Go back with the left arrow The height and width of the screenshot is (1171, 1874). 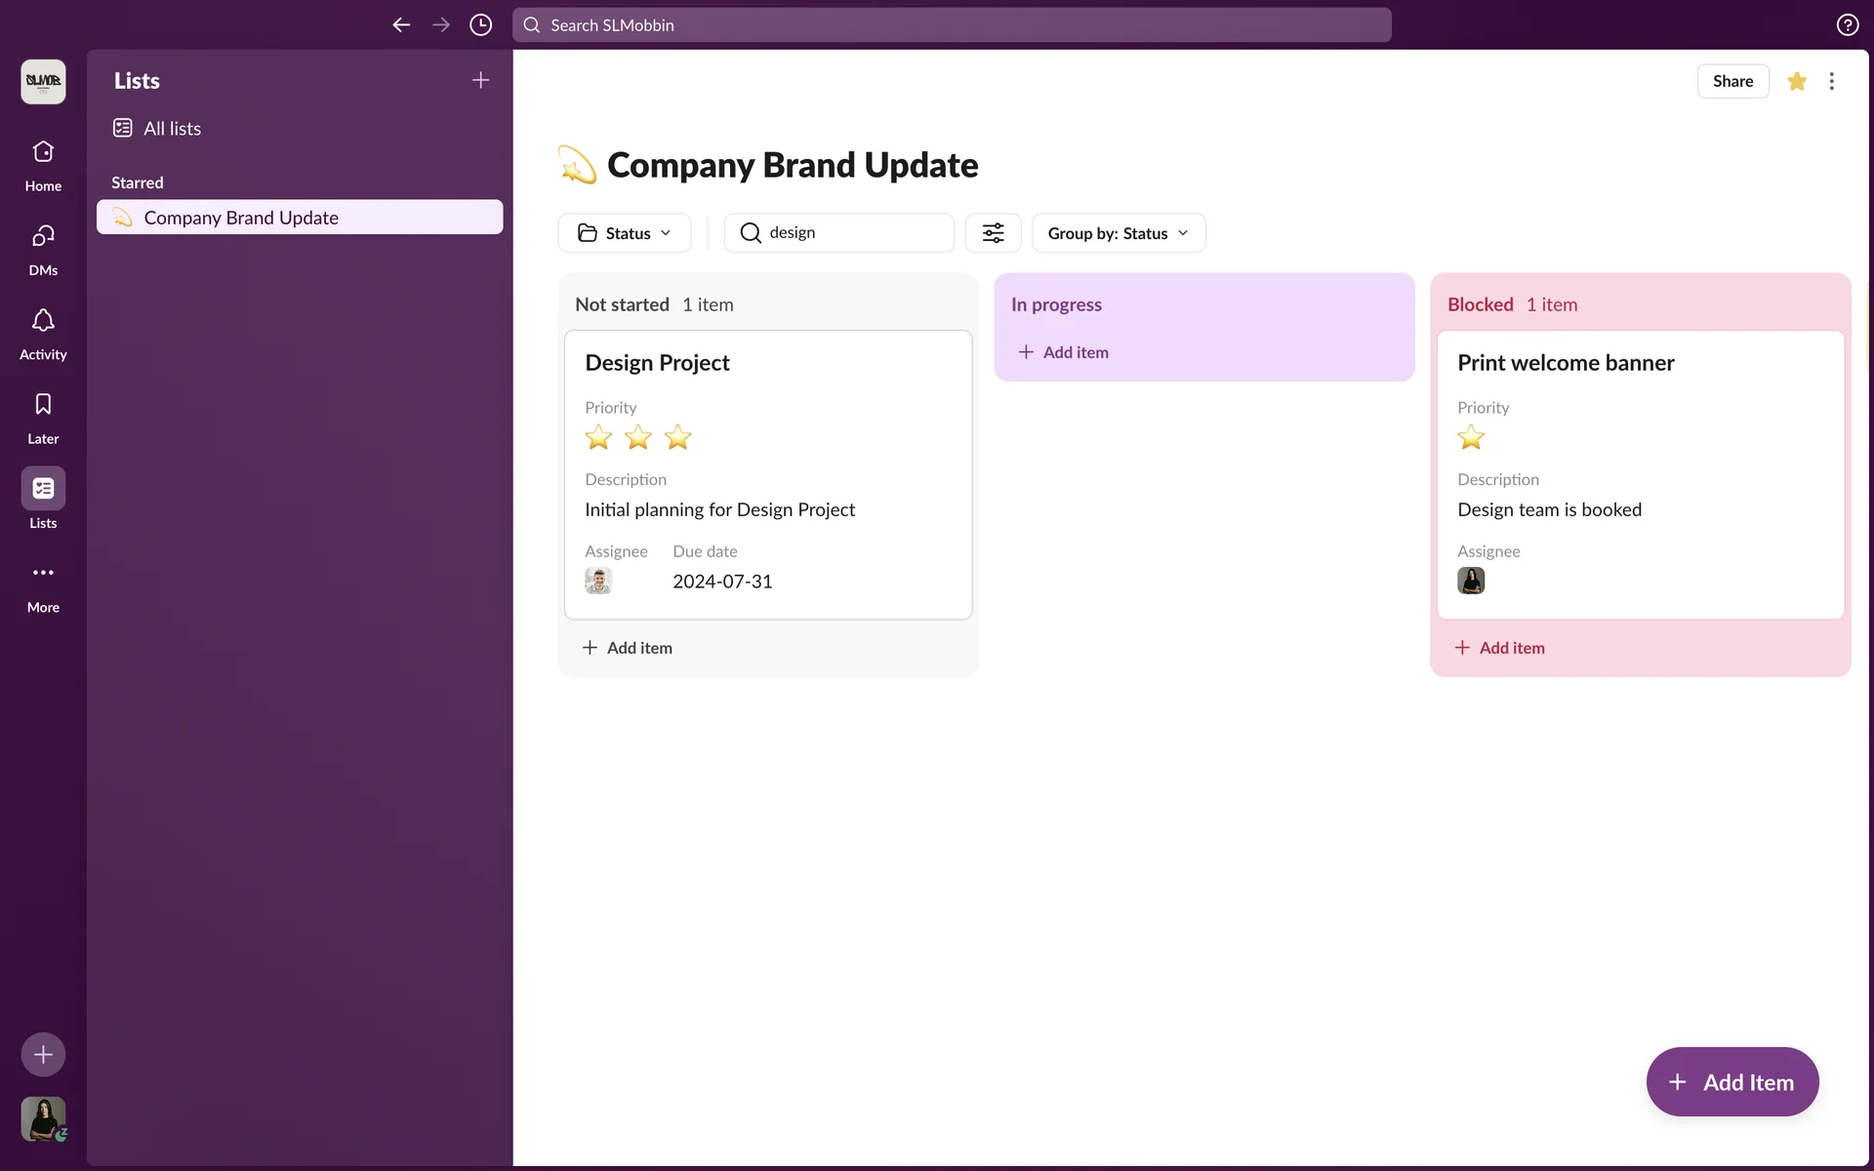pos(401,25)
